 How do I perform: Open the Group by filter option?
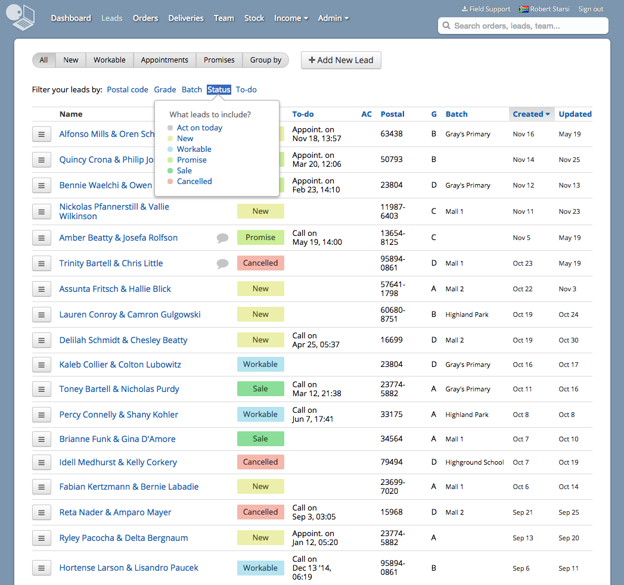(265, 60)
